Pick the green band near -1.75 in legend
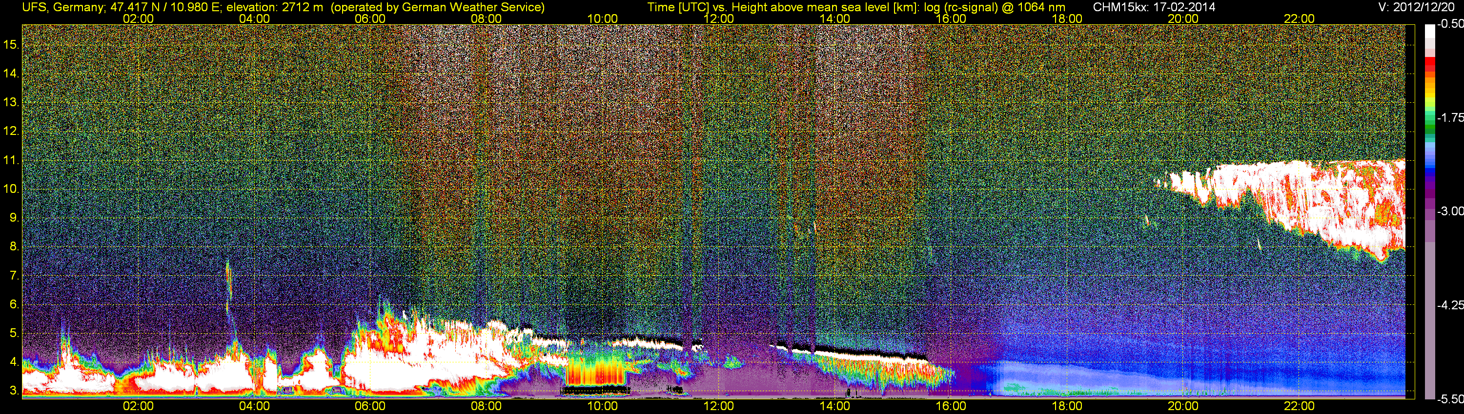 1430,119
